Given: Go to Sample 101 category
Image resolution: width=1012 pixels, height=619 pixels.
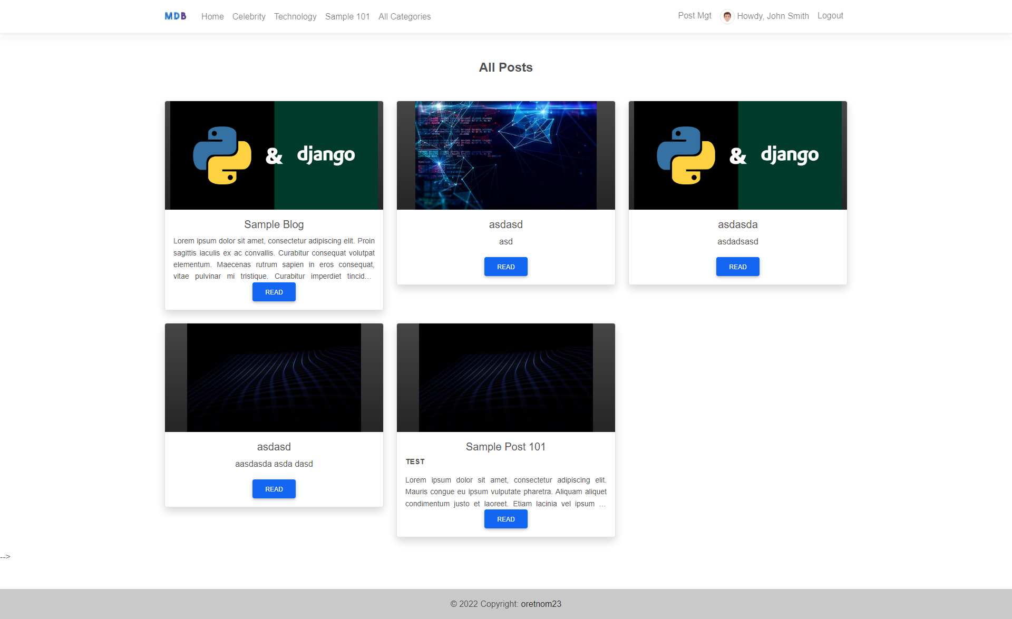Looking at the screenshot, I should coord(347,16).
